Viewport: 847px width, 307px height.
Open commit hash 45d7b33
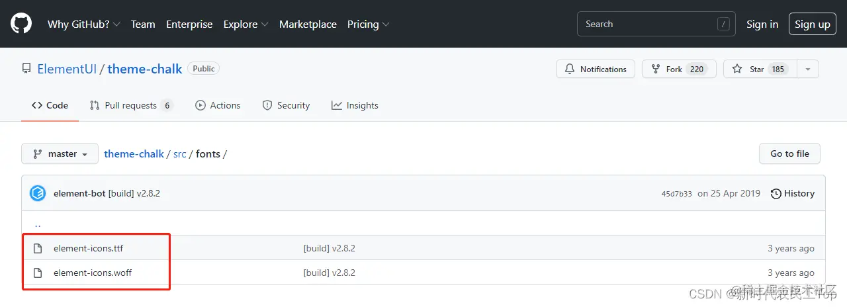(x=676, y=194)
